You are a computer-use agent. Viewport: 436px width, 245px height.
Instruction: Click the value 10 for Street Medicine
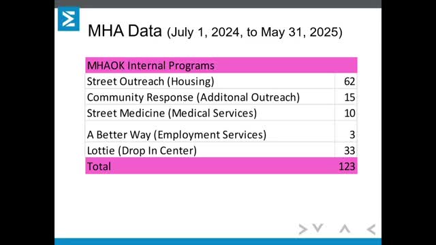pos(349,113)
